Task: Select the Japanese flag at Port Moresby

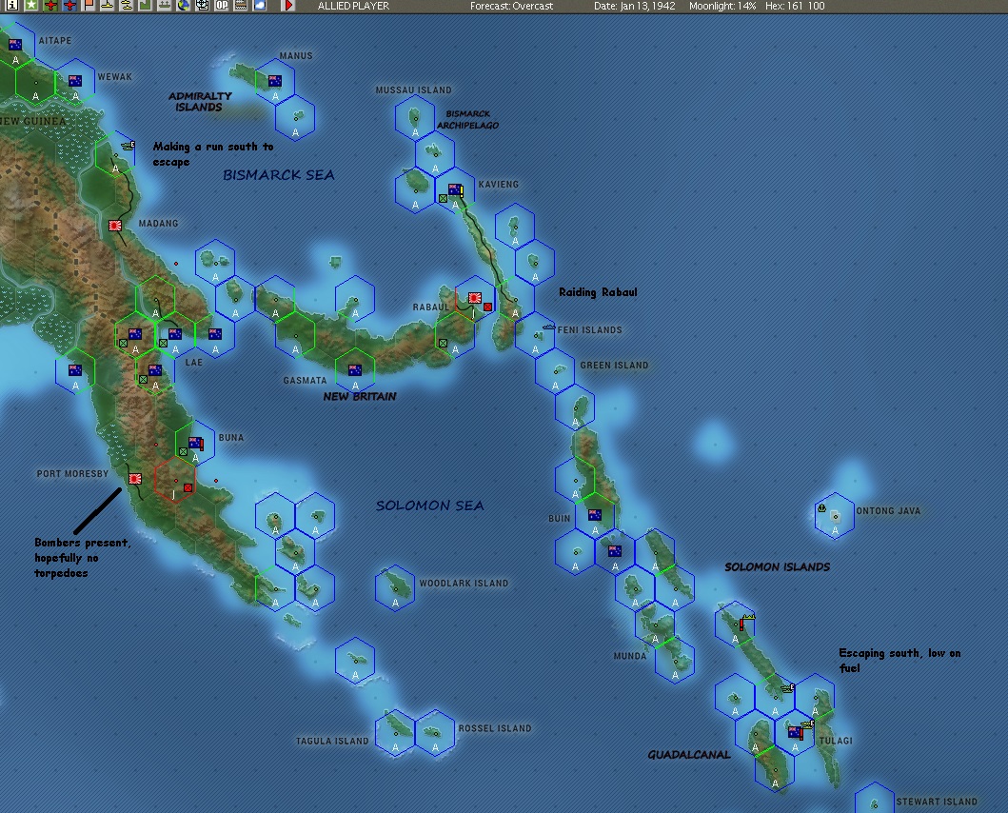Action: pyautogui.click(x=135, y=479)
